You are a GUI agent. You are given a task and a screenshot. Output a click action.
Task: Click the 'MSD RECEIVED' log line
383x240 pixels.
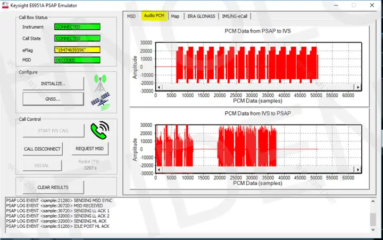[54, 205]
